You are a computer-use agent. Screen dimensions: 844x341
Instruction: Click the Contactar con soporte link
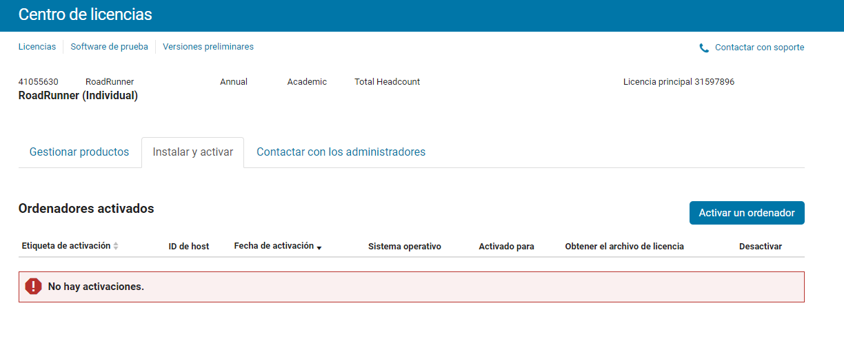759,48
